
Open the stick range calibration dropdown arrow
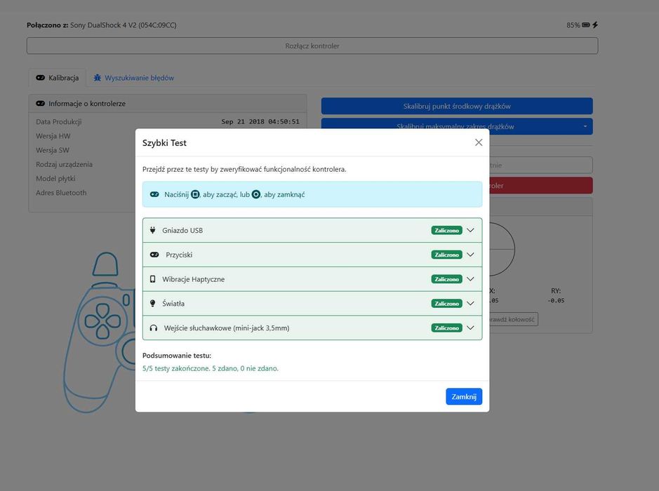[x=585, y=127]
